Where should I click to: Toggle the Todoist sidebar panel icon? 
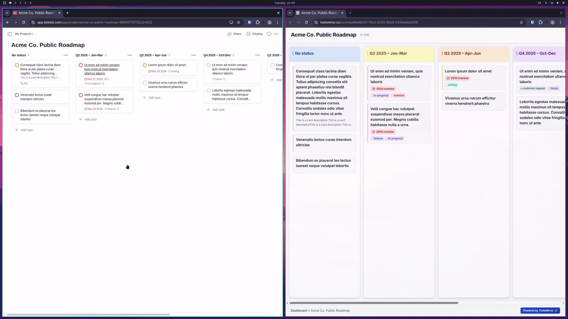pyautogui.click(x=10, y=34)
